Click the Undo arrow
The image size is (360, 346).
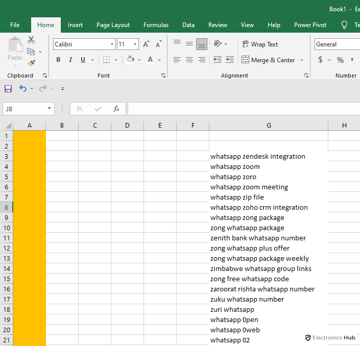[x=23, y=88]
